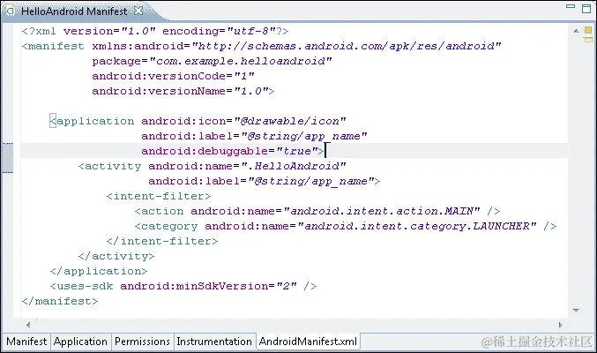The width and height of the screenshot is (597, 353).
Task: Click the closing application tag
Action: 99,271
